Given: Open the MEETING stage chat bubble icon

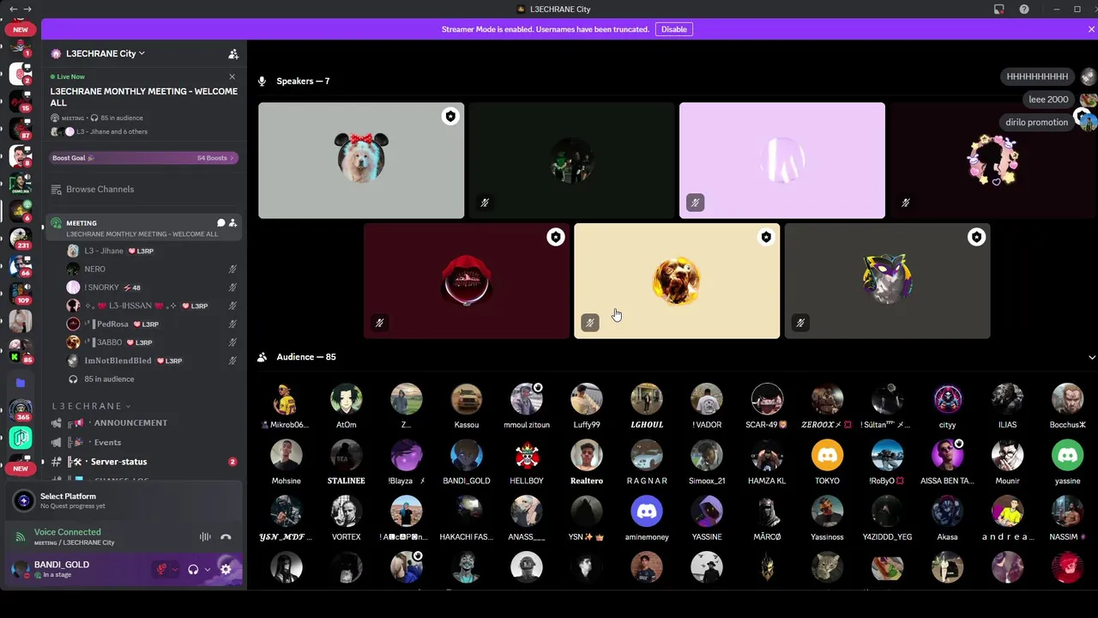Looking at the screenshot, I should point(220,223).
